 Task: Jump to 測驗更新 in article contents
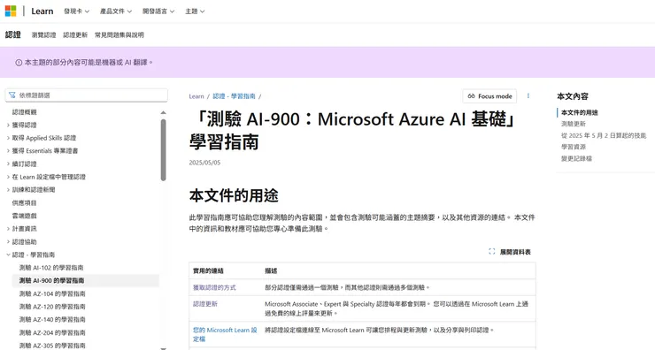[574, 124]
